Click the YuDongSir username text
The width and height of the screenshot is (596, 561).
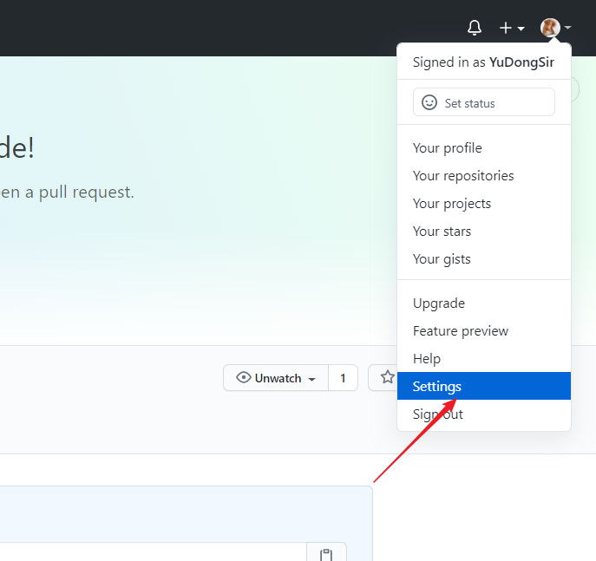click(x=521, y=62)
